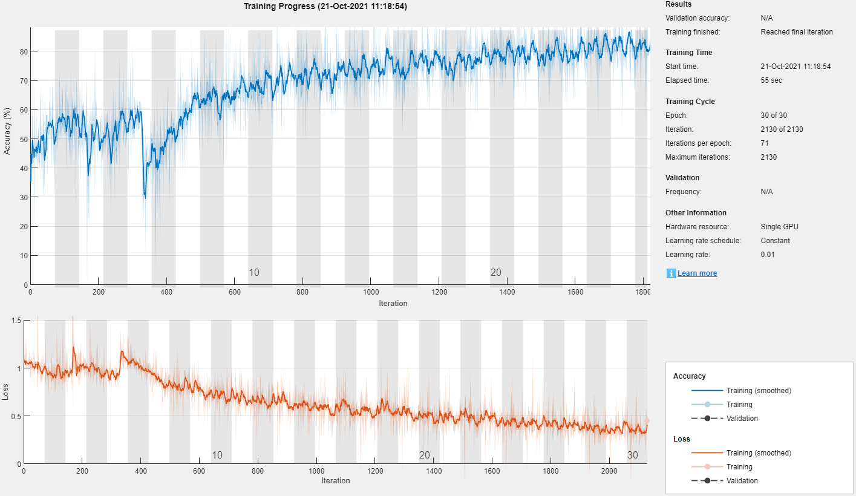Select the final training loss point marker
Viewport: 856px width, 496px height.
coord(647,420)
